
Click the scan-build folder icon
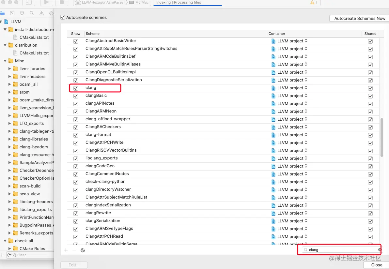click(15, 186)
